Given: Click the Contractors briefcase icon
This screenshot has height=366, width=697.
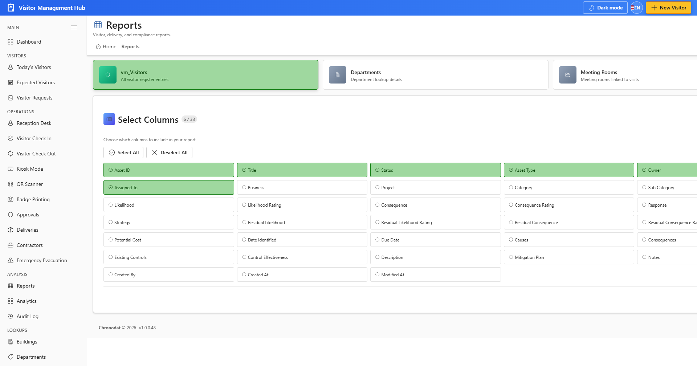Looking at the screenshot, I should coord(11,245).
